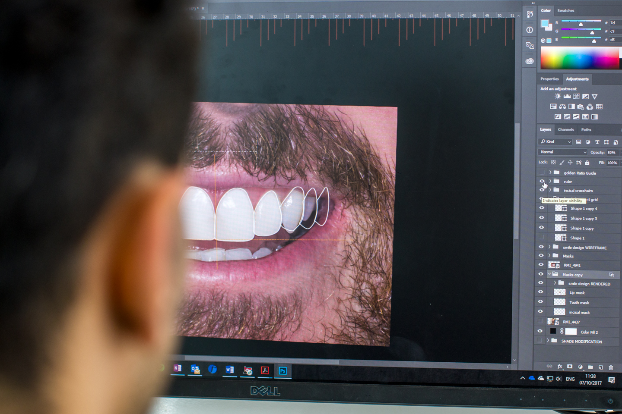Viewport: 622px width, 414px height.
Task: Switch to the Properties tab
Action: (549, 79)
